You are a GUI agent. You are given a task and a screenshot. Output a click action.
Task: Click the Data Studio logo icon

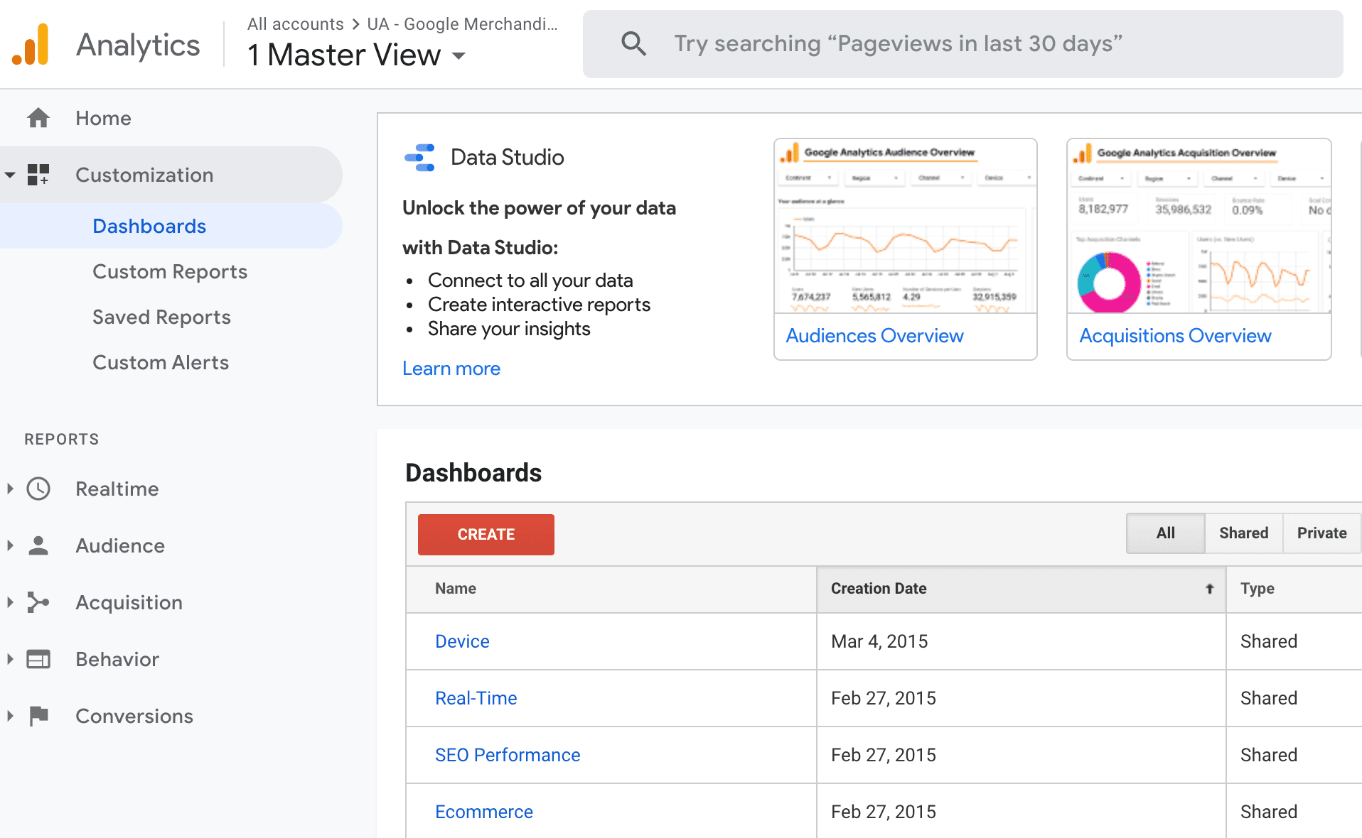point(419,158)
